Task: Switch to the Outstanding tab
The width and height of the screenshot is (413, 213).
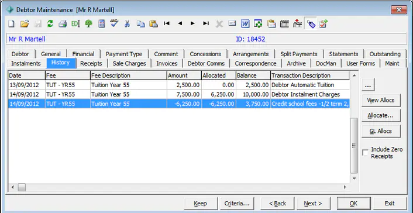Action: [x=385, y=54]
